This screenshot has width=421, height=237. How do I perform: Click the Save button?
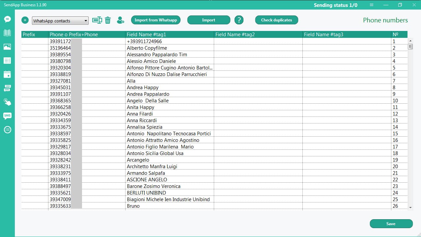pos(391,224)
